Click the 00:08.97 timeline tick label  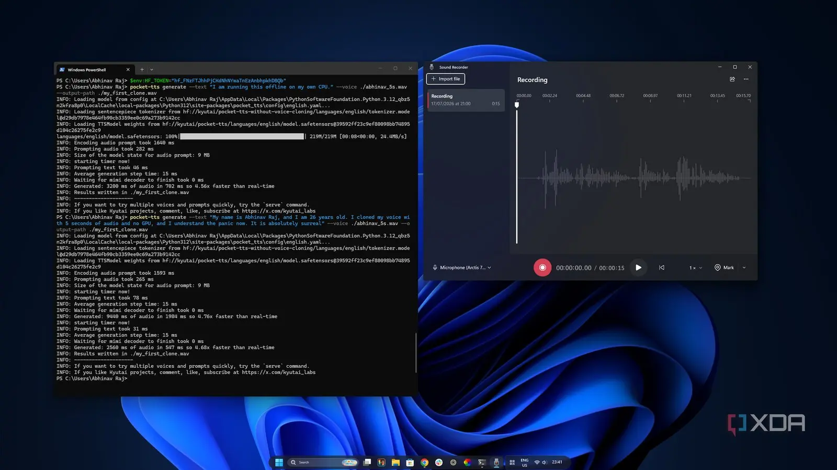tap(650, 96)
